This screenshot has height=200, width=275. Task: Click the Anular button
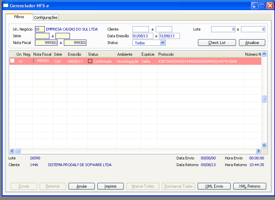tap(82, 186)
